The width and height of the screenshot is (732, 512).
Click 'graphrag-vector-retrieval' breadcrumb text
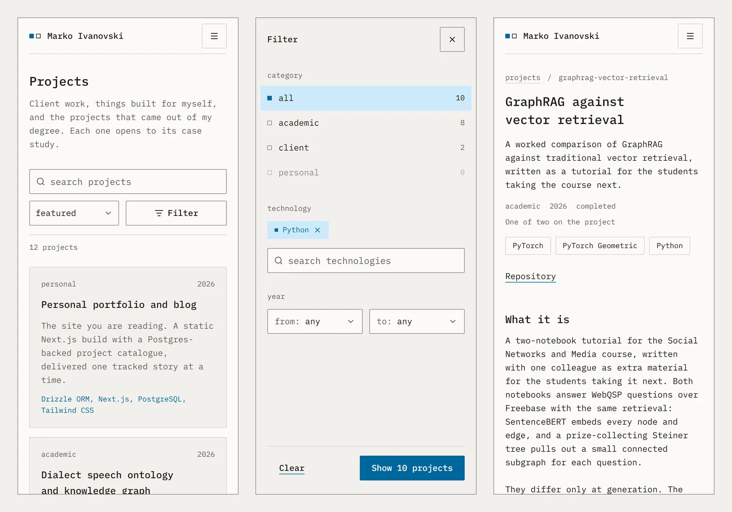tap(613, 78)
